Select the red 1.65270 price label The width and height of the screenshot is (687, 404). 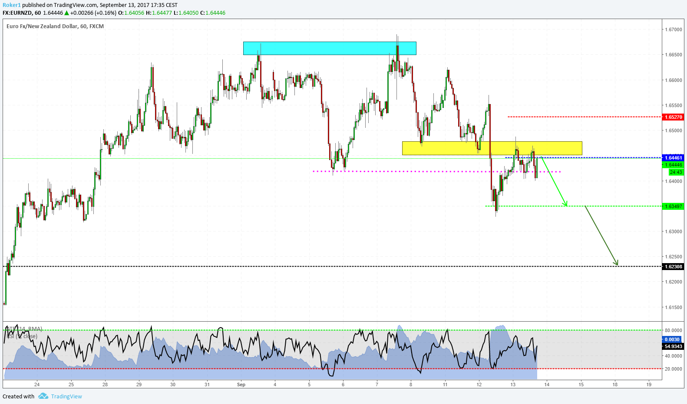(x=673, y=117)
